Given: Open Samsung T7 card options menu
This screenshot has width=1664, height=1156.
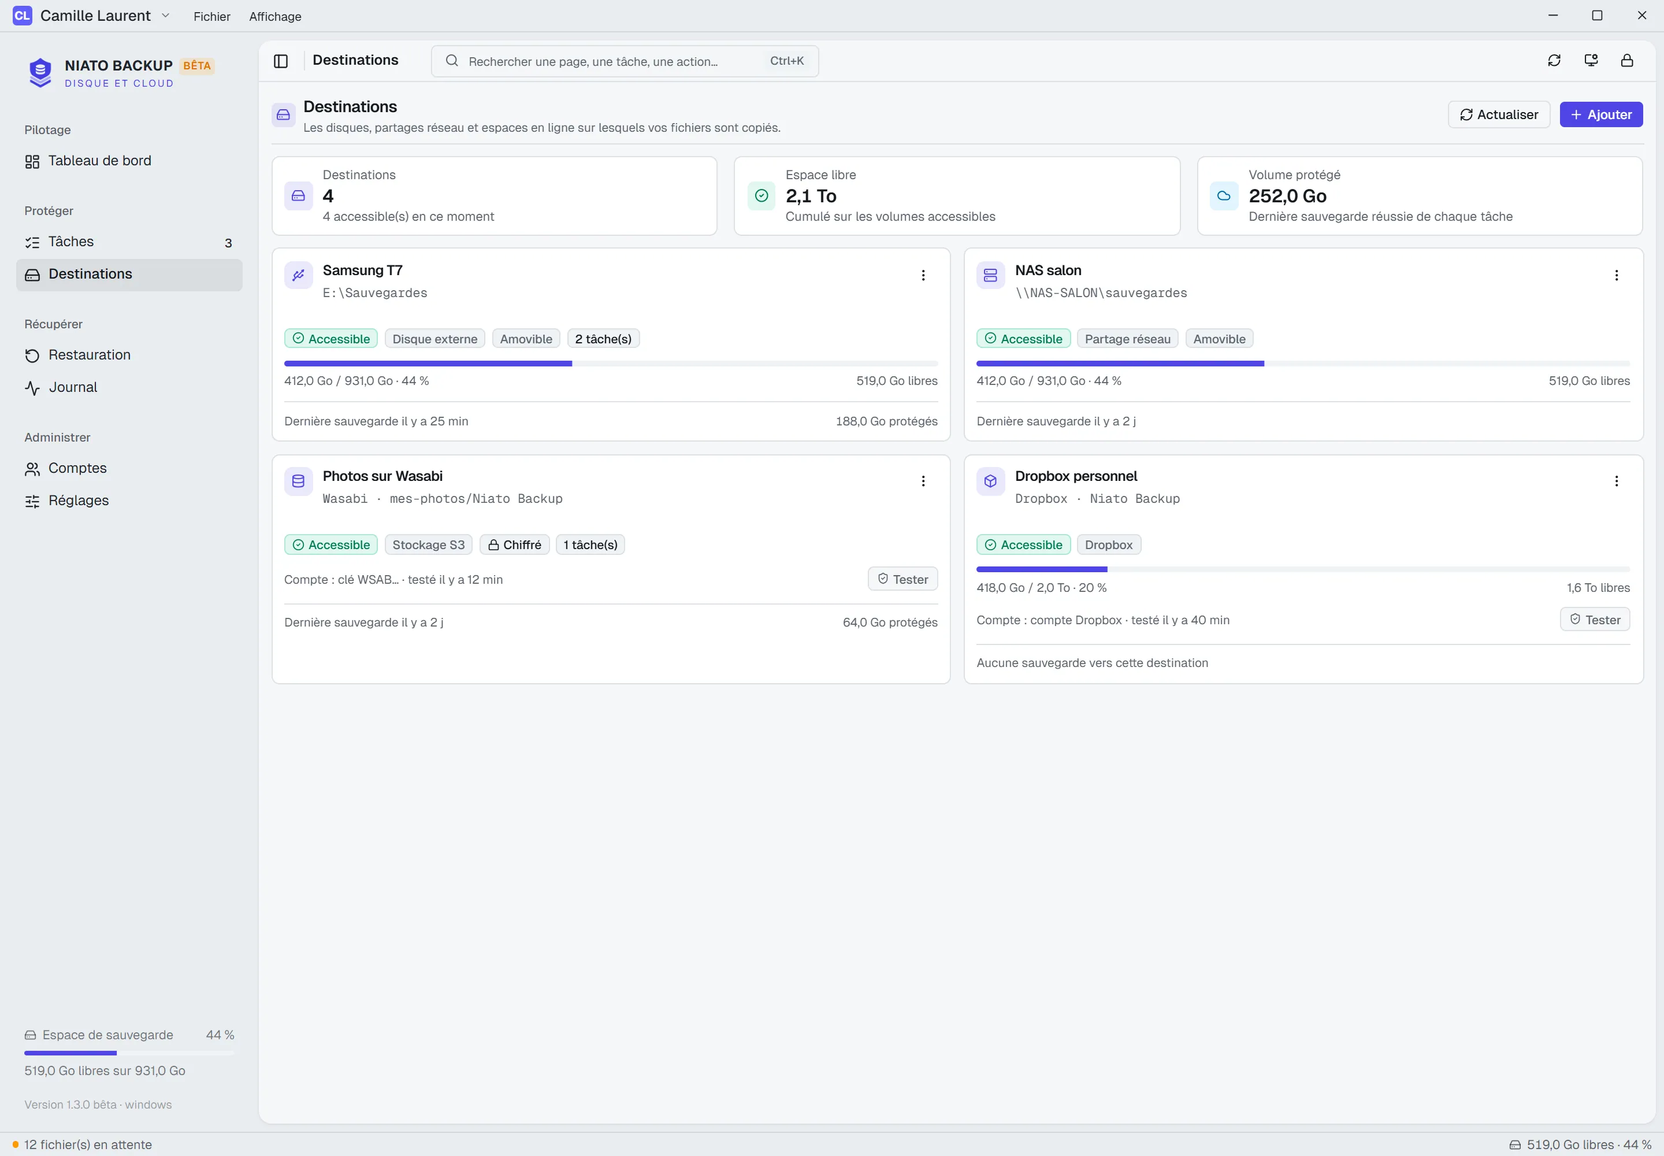Looking at the screenshot, I should click(x=923, y=275).
